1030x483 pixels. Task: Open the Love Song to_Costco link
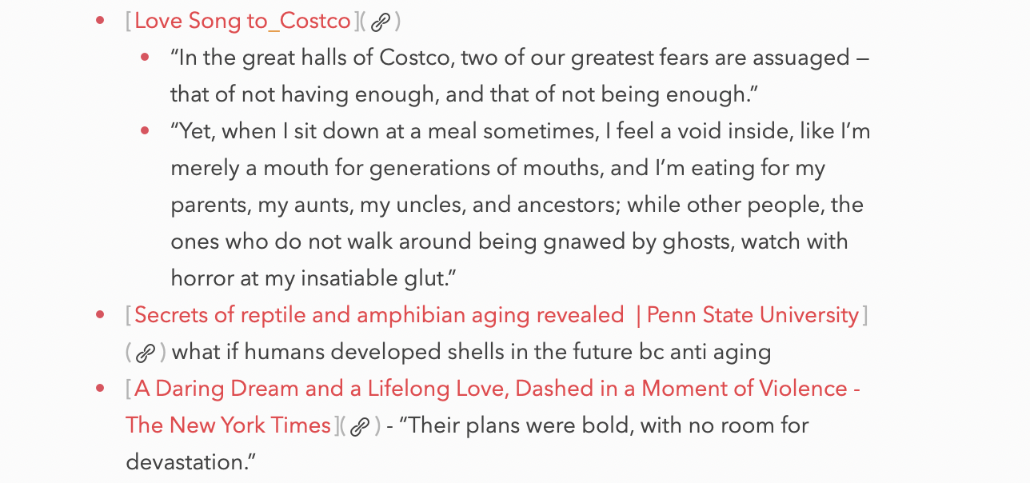coord(242,22)
